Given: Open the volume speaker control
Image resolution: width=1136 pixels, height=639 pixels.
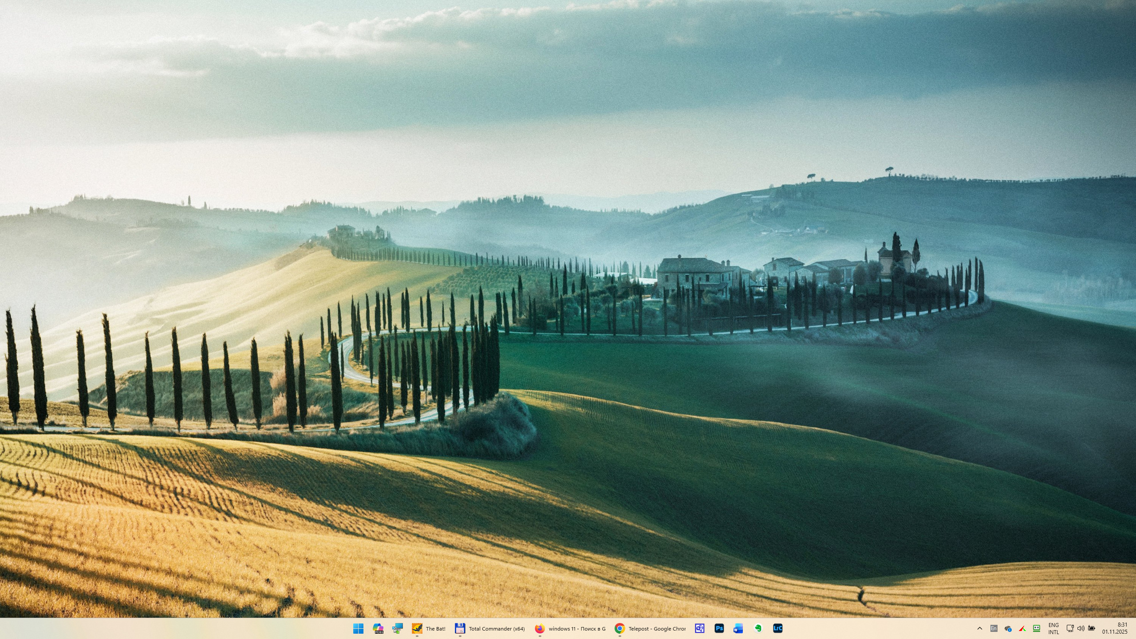Looking at the screenshot, I should pos(1081,628).
